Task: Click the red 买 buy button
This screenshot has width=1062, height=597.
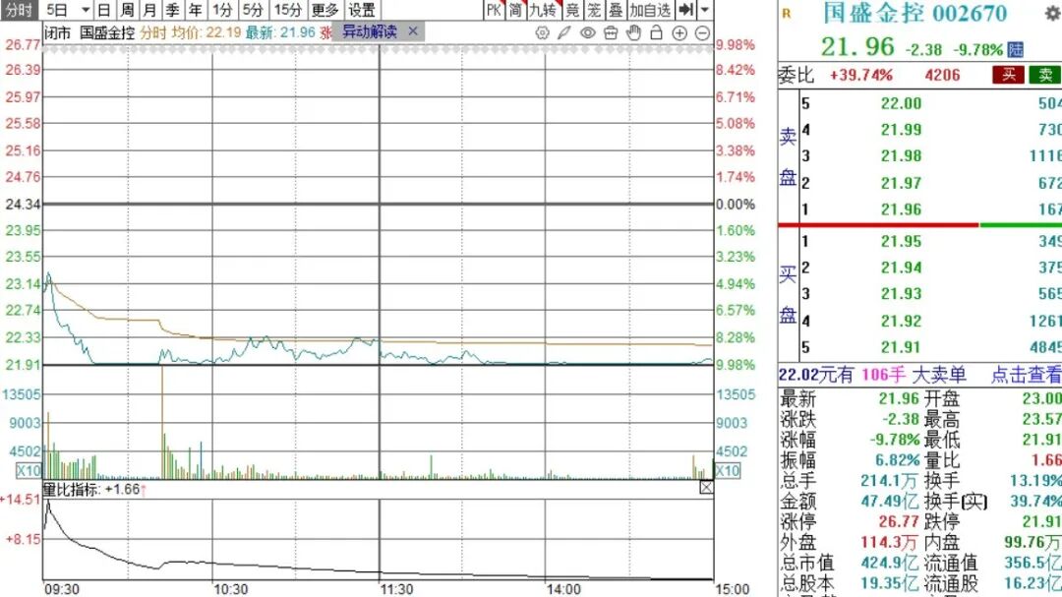Action: click(1009, 75)
